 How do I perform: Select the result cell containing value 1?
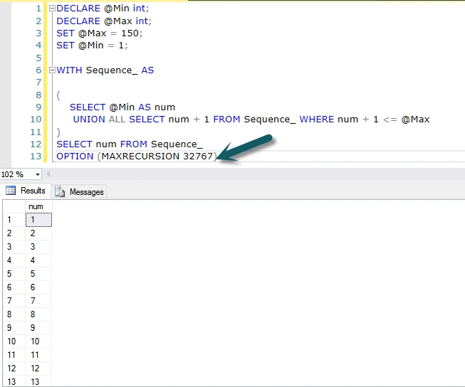[x=38, y=220]
